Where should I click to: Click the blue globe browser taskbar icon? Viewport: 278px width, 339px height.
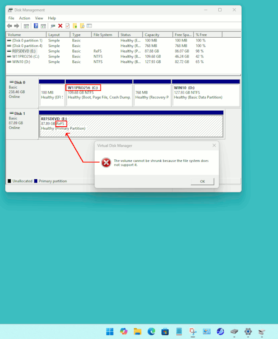[x=220, y=331]
